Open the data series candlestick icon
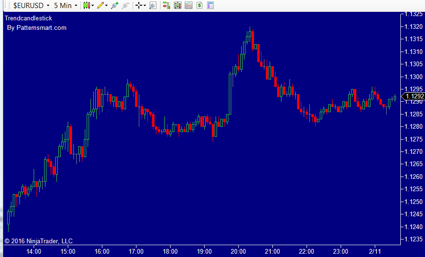Viewport: 425px width, 257px height. [x=178, y=5]
